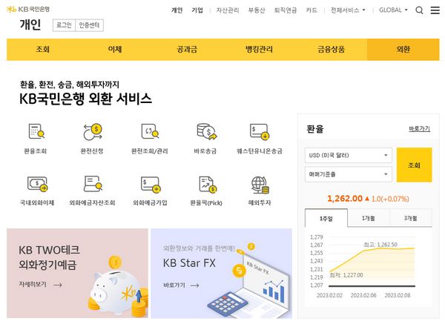Switch chart to 1주일 tab
The image size is (445, 327).
coord(326,218)
